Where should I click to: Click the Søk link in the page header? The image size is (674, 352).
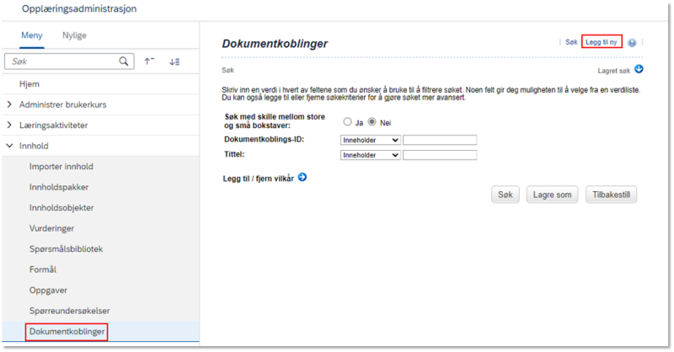pos(571,42)
